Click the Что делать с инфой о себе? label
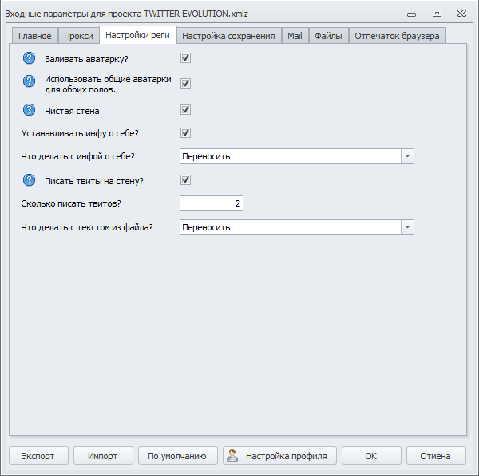The image size is (479, 476). (77, 156)
